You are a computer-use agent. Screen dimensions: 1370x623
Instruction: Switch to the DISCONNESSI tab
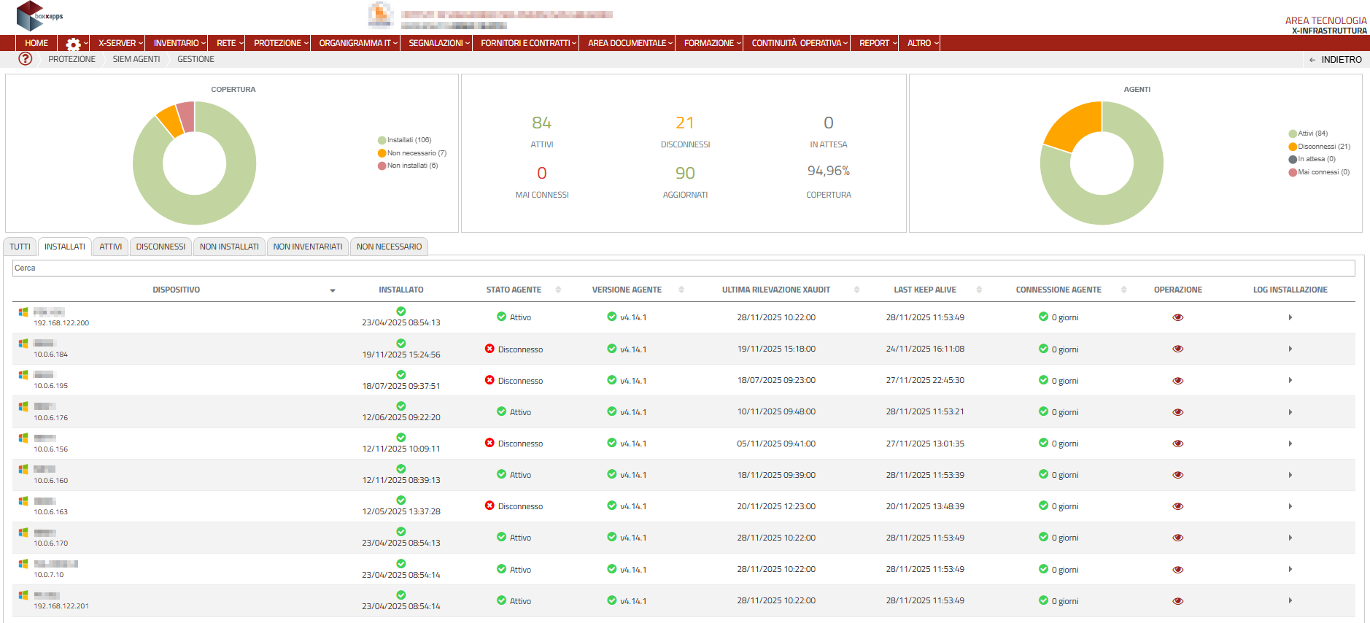click(160, 247)
